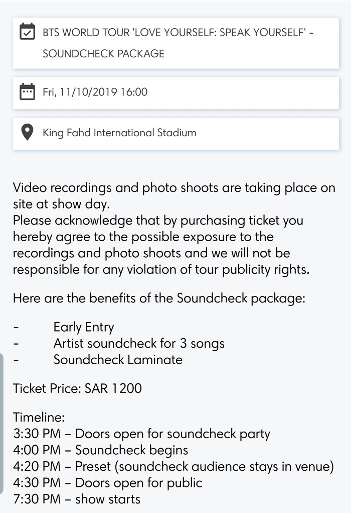Screen dimensions: 351x513
Task: Click the location pin icon beside the stadium
Action: (x=28, y=132)
